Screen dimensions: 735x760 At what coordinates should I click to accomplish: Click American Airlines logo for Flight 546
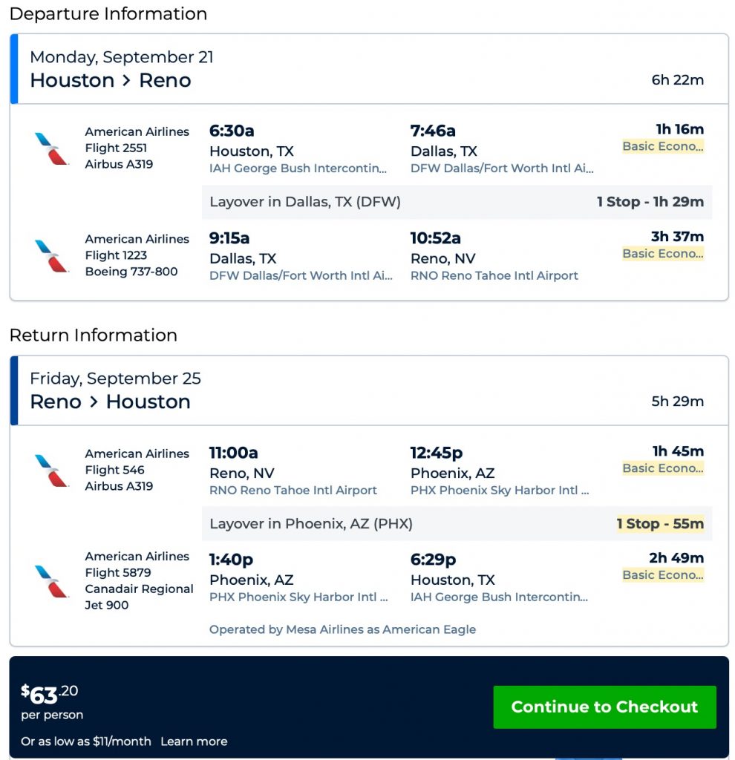click(51, 470)
